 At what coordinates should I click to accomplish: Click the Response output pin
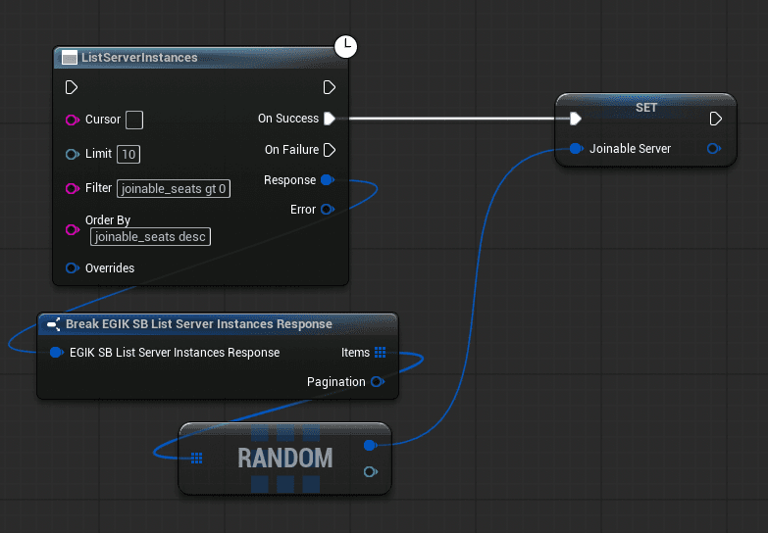coord(328,180)
